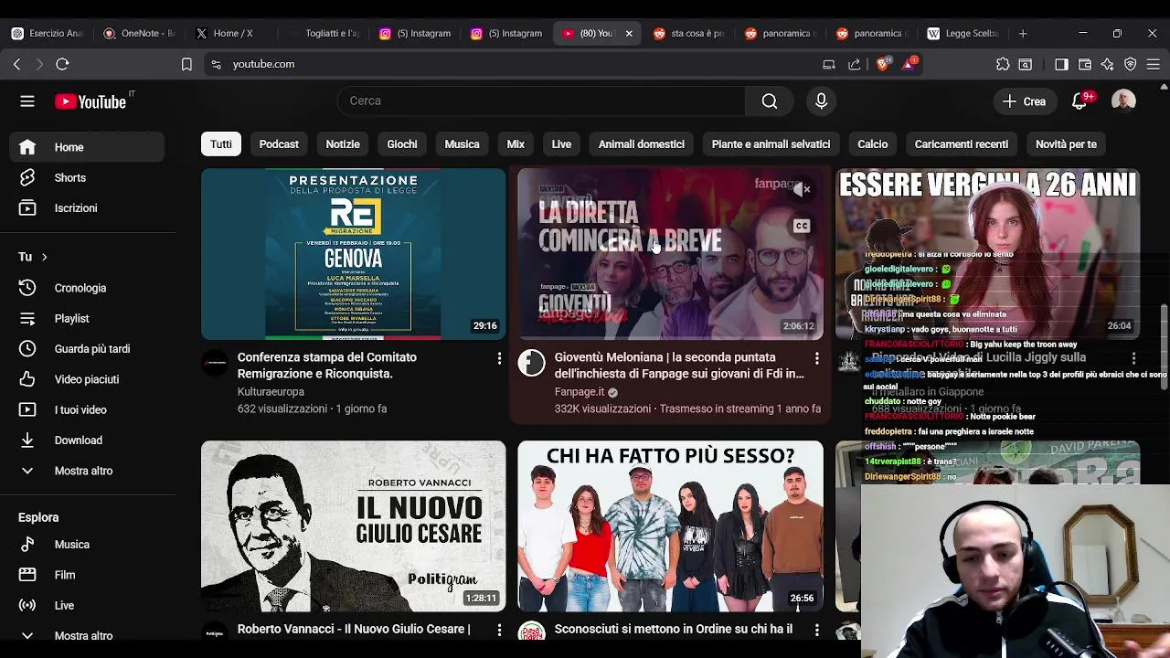Open the Il Nuovo Giulio Cesare thumbnail
Viewport: 1170px width, 658px height.
coord(353,526)
